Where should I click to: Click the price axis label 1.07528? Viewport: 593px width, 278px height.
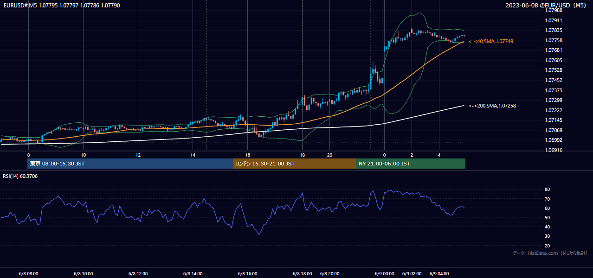click(x=554, y=70)
